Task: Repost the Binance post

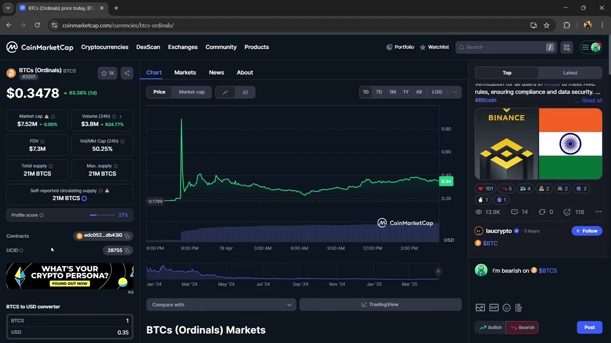Action: coord(546,212)
